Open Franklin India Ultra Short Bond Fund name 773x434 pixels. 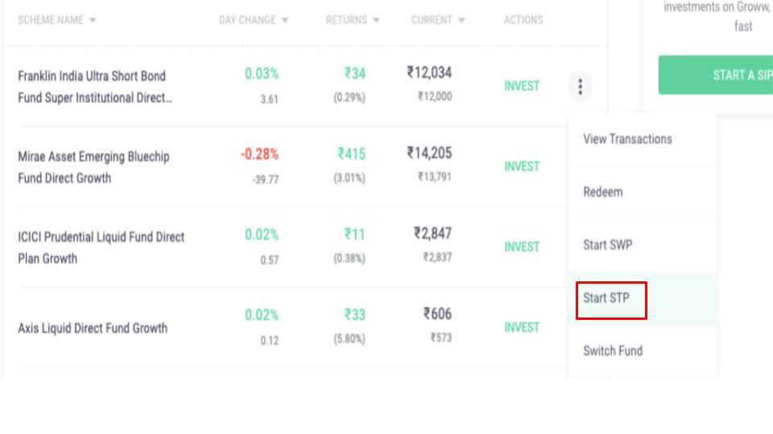click(95, 87)
